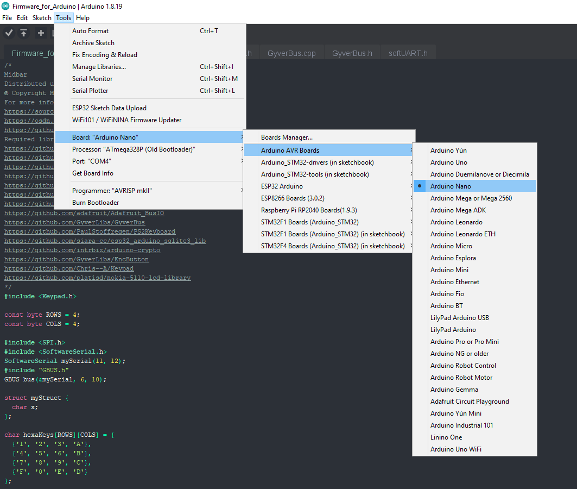
Task: Expand ESP8266 Boards (3.0.2) submenu
Action: click(329, 198)
